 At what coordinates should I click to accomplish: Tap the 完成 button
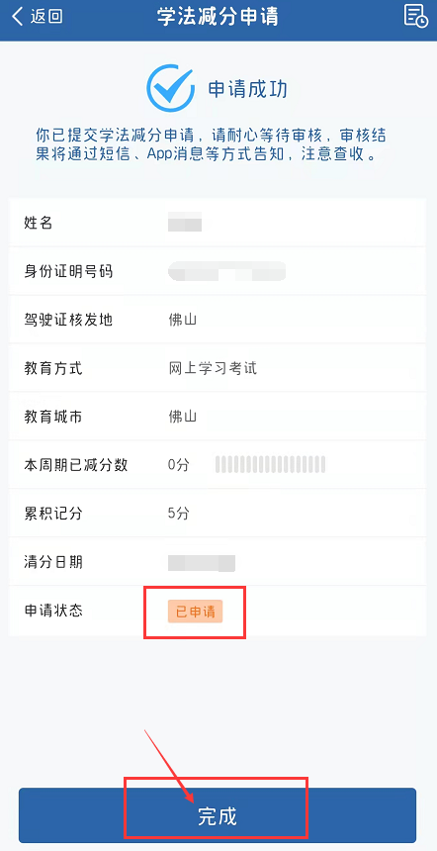point(218,815)
